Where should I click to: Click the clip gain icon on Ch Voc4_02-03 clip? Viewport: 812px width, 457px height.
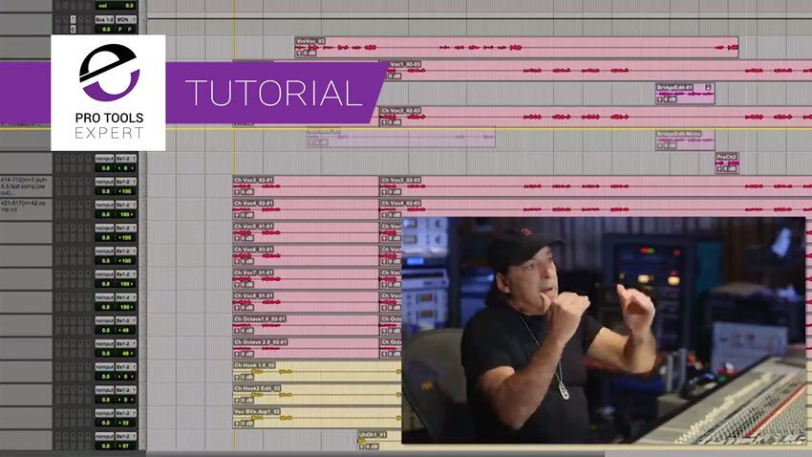(384, 215)
